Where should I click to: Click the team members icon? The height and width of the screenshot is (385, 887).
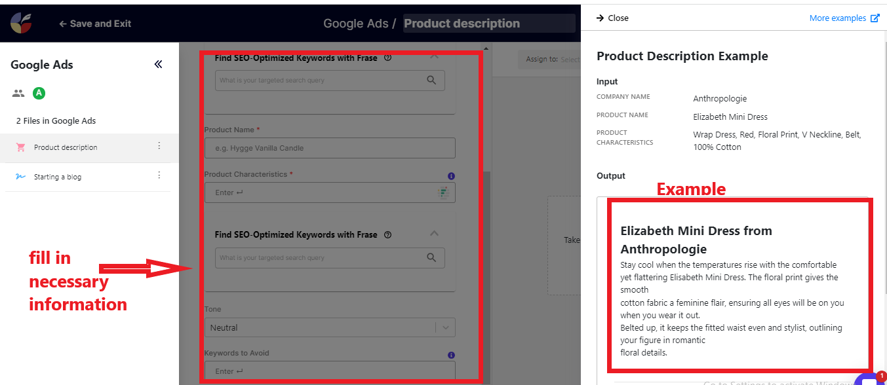[18, 93]
